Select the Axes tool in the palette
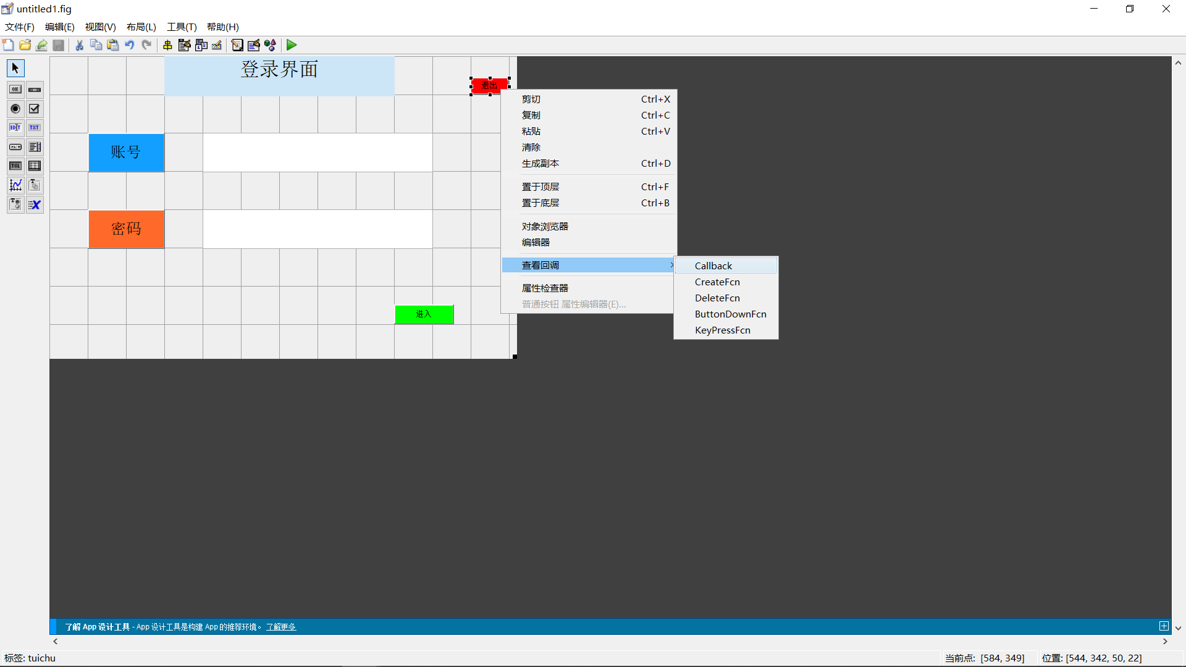Image resolution: width=1186 pixels, height=667 pixels. (x=15, y=185)
